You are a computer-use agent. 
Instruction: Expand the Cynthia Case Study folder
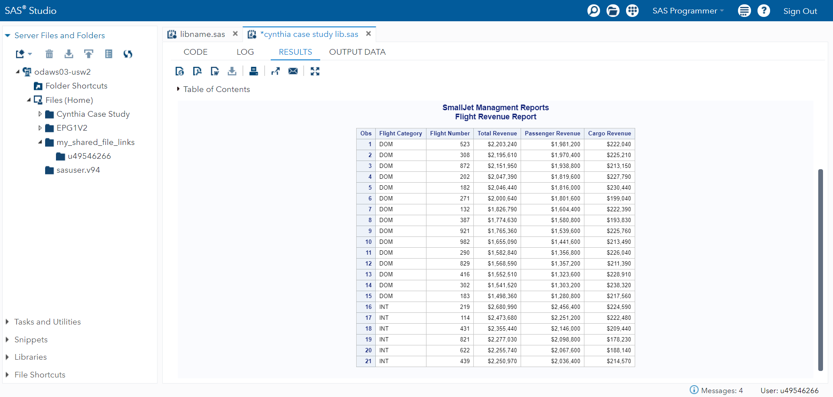click(40, 114)
